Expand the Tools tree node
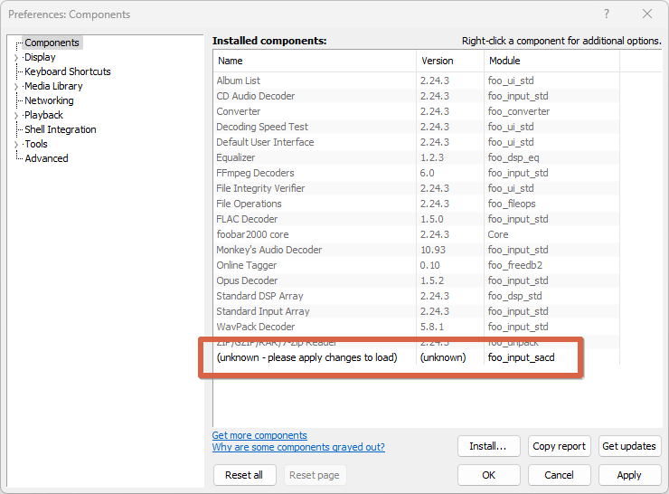 16,145
